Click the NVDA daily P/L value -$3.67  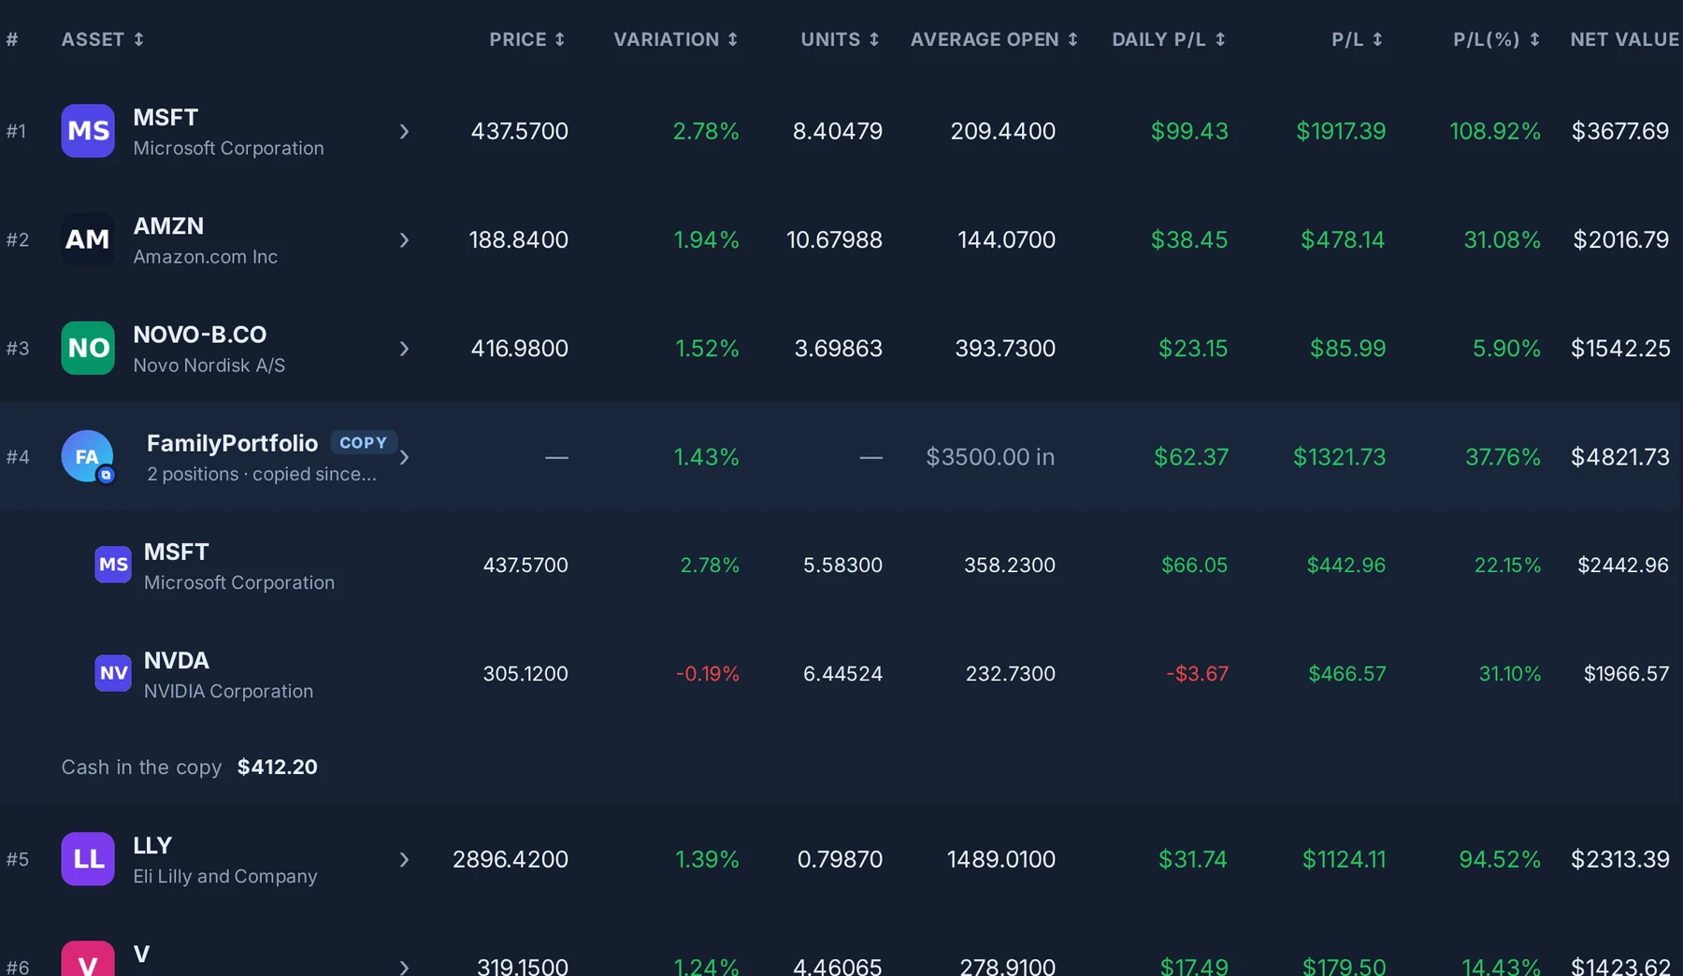1198,673
